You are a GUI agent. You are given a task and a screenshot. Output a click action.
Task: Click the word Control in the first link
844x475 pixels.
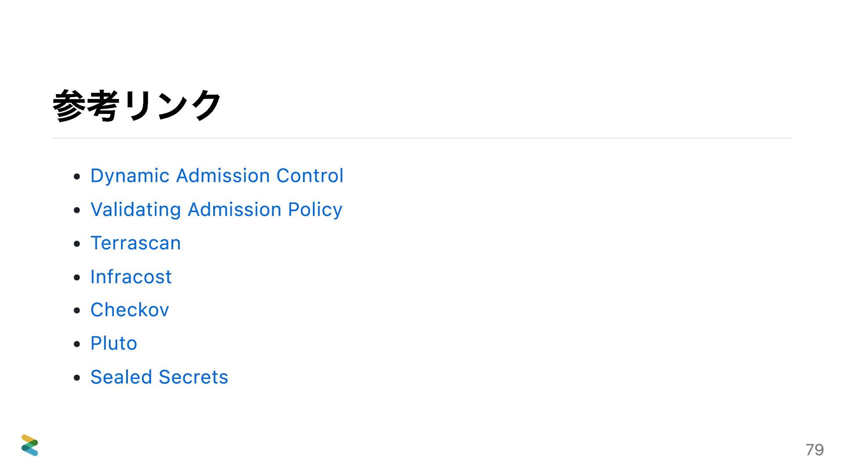click(309, 175)
